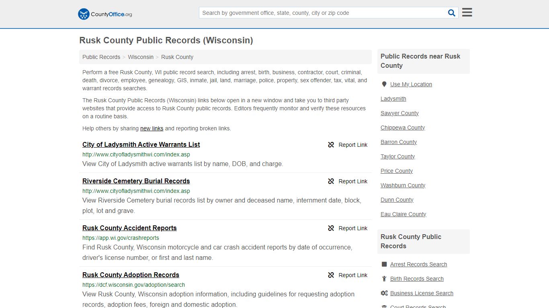Viewport: 549px width, 308px height.
Task: Open Barron County link
Action: (399, 142)
